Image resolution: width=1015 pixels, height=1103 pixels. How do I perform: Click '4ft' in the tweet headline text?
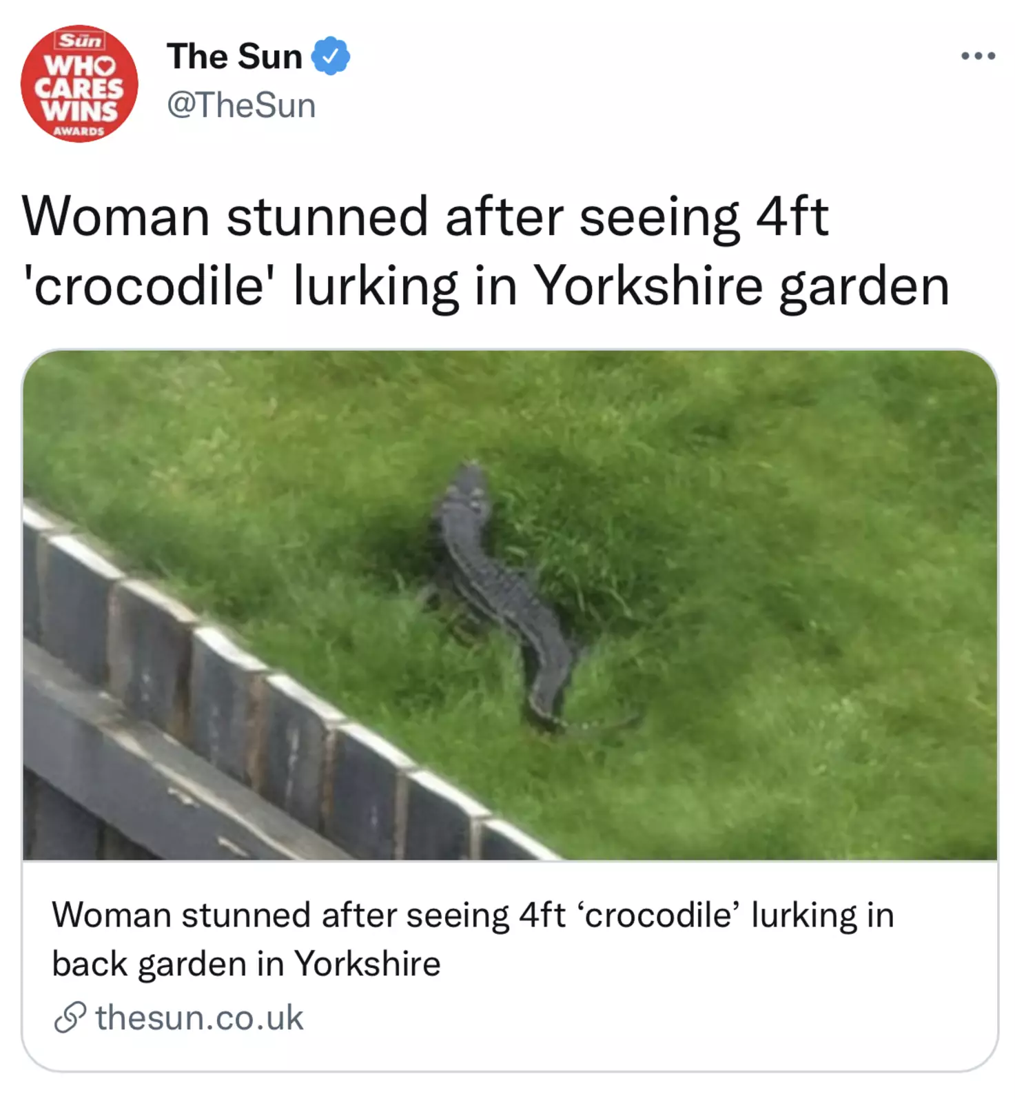[792, 216]
